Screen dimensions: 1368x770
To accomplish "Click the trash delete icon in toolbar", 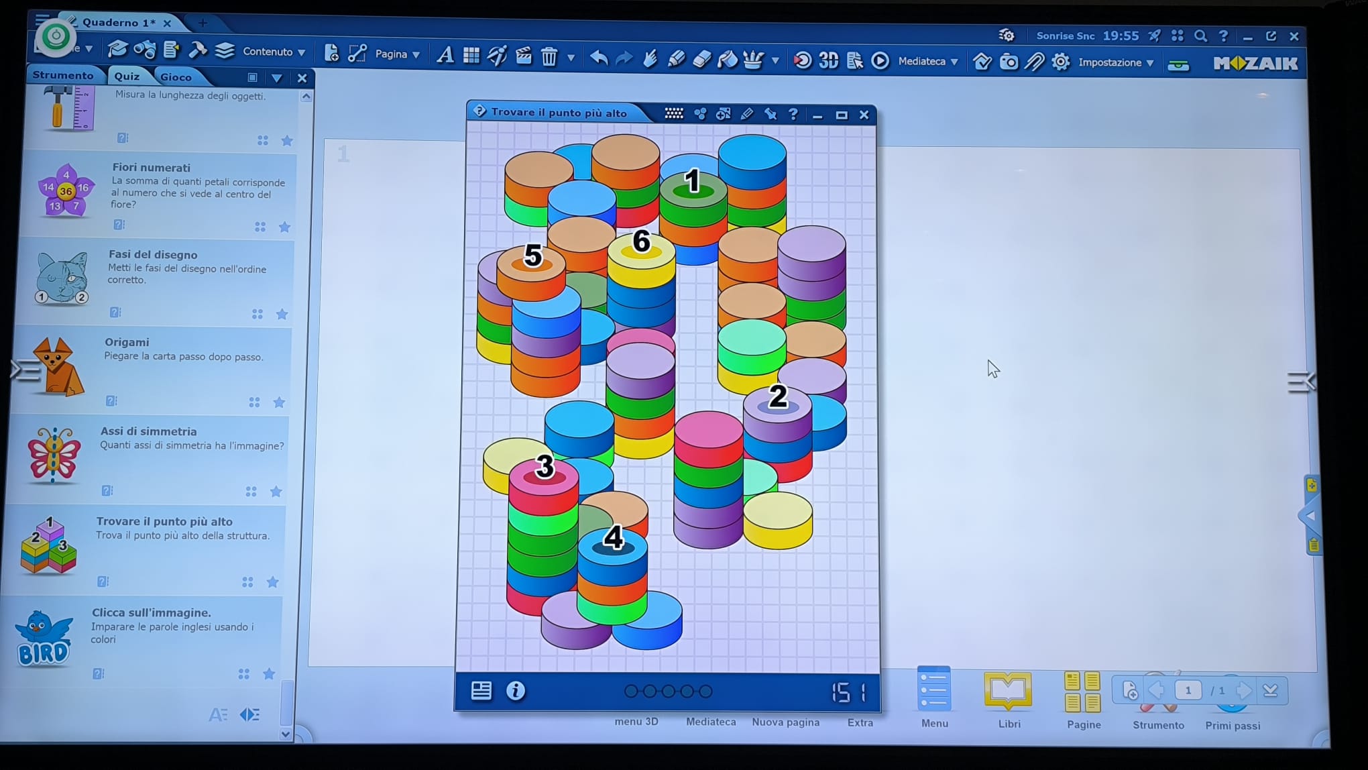I will click(549, 56).
